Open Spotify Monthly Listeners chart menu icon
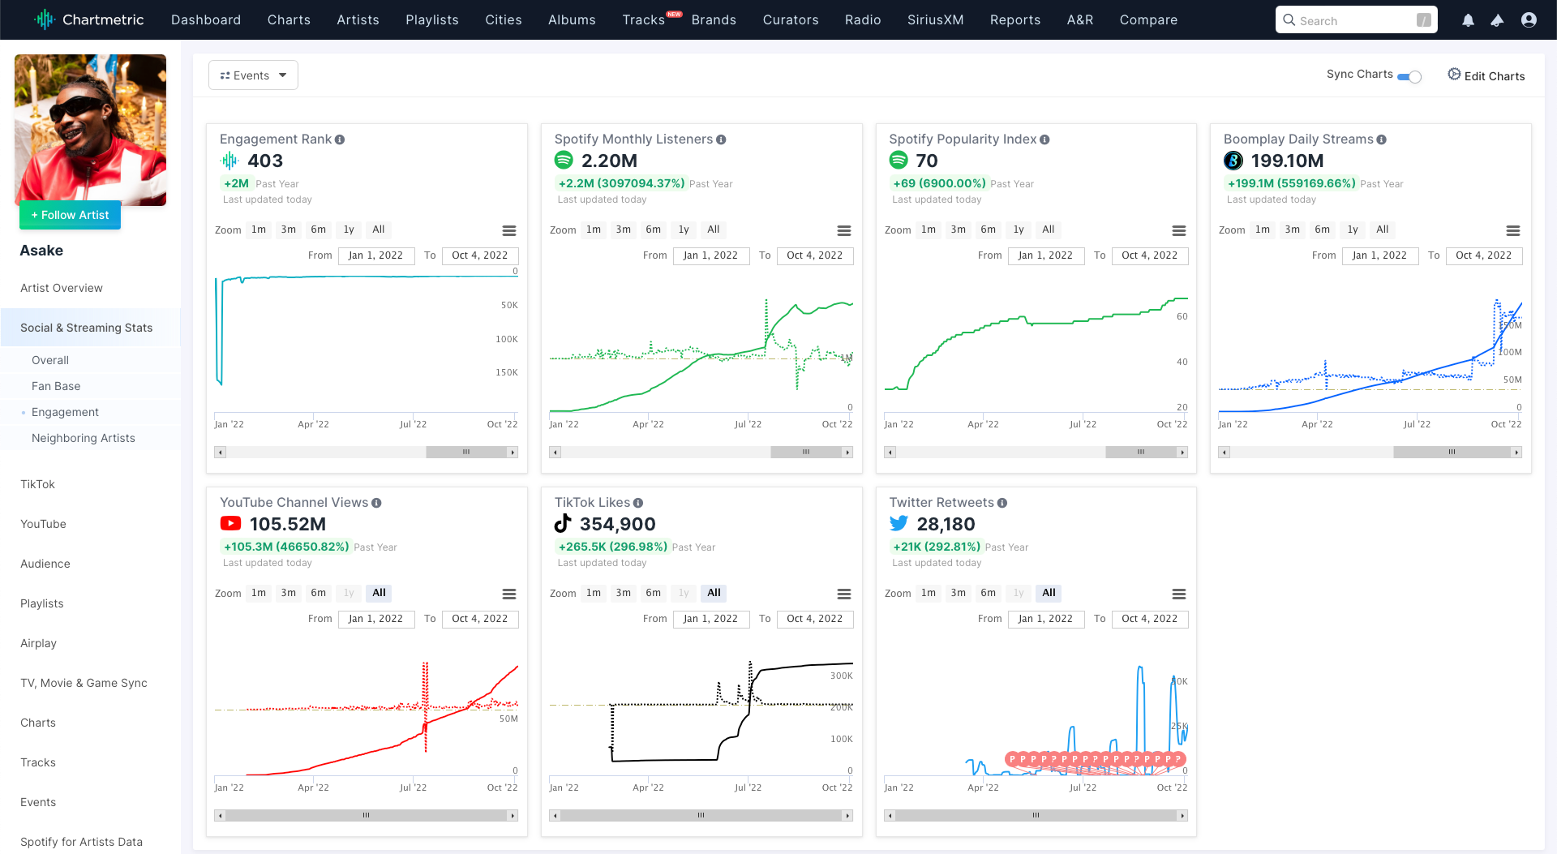 [844, 231]
